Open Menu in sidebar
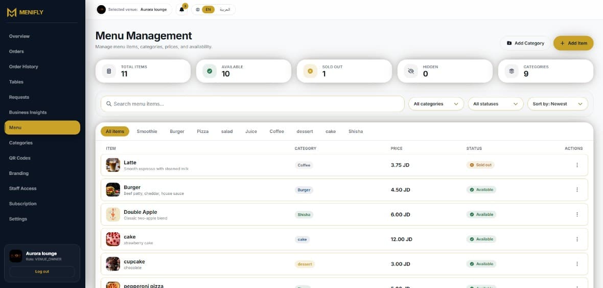Image resolution: width=603 pixels, height=288 pixels. (x=42, y=127)
